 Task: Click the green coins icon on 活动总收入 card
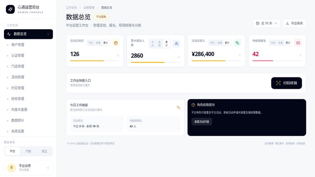point(237,43)
